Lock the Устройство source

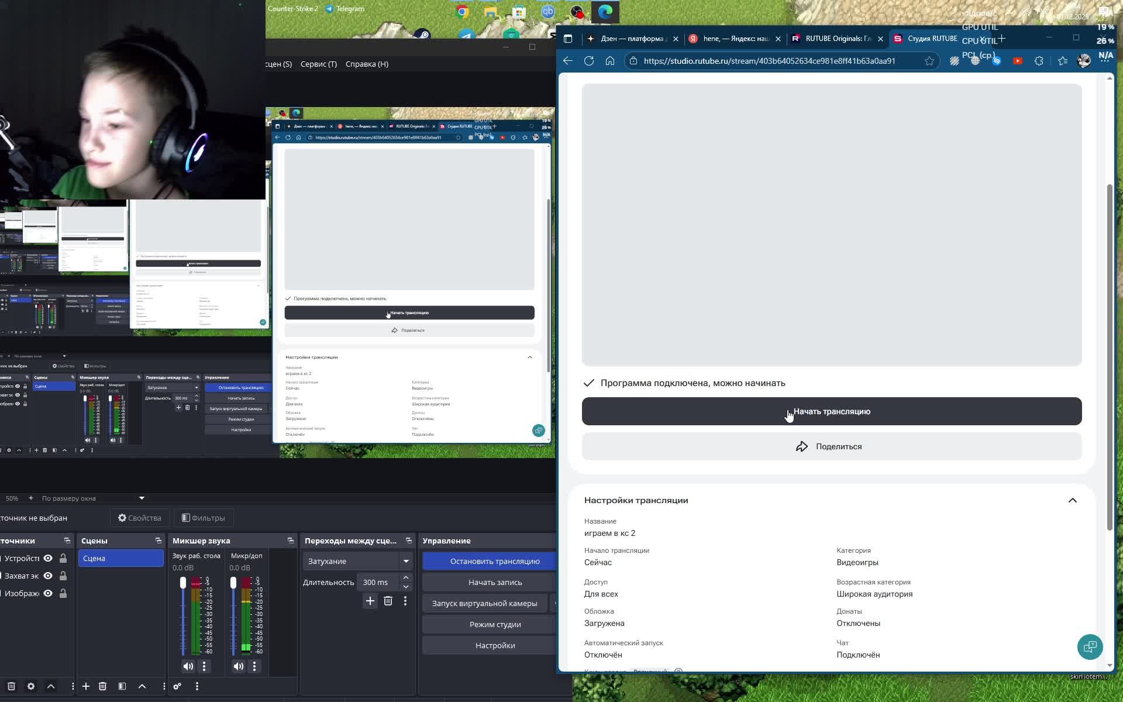pos(63,558)
